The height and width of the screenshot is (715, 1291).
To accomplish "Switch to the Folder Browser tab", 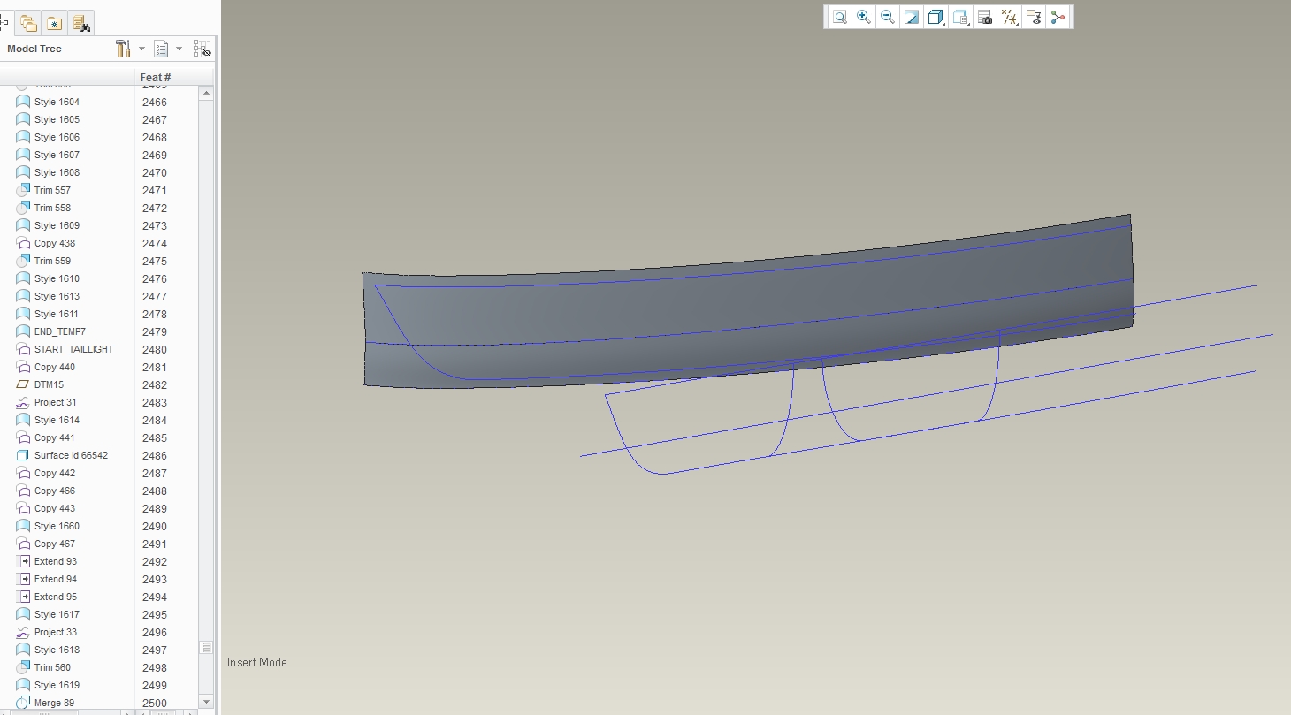I will pos(29,24).
